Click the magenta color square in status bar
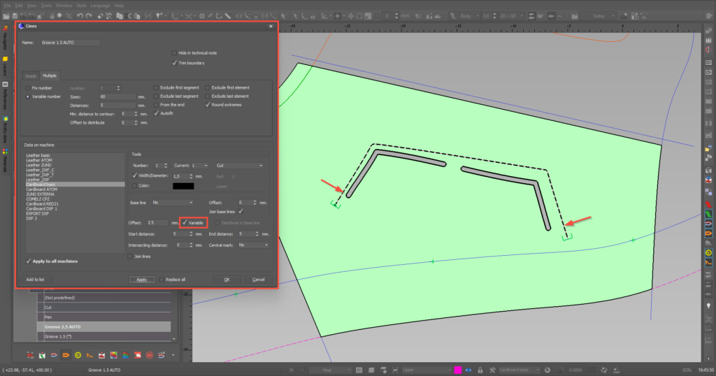Viewport: 716px width, 376px height. tap(457, 370)
